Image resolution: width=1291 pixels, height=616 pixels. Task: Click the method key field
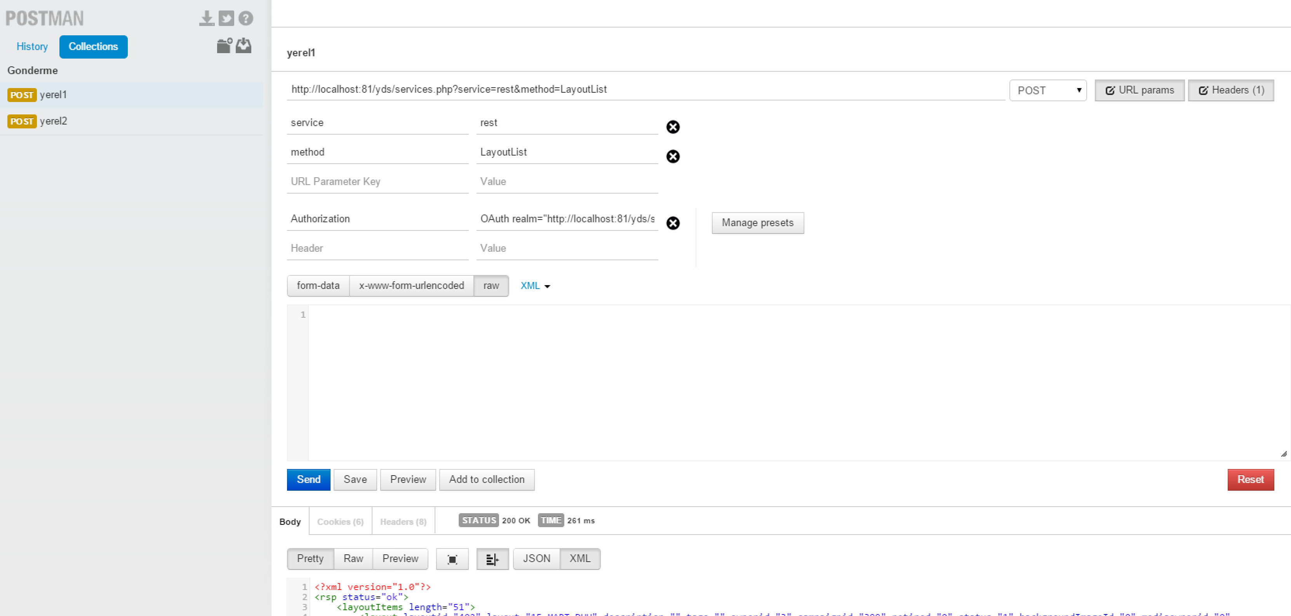pos(378,152)
